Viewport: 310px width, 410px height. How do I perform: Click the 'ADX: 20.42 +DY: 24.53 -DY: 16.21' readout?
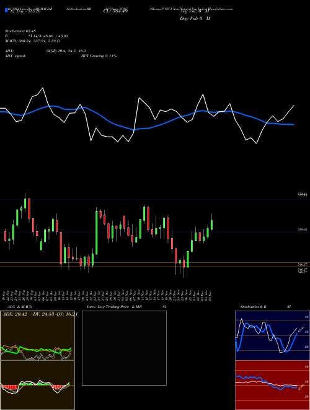(x=40, y=314)
